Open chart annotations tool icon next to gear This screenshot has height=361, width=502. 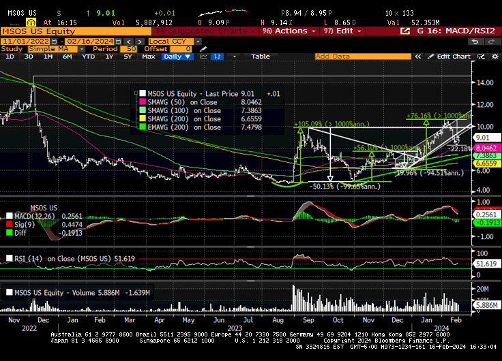click(481, 57)
